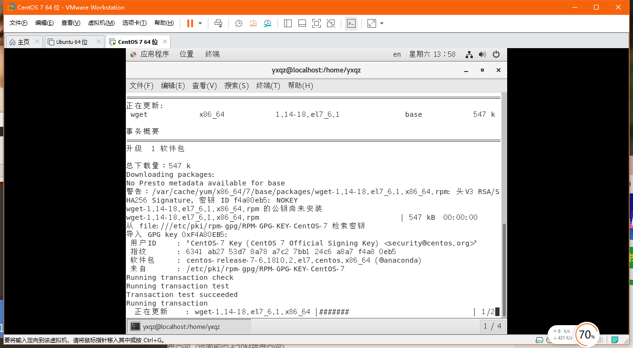Click the terminal text 'Transaction test succeeded'

182,295
